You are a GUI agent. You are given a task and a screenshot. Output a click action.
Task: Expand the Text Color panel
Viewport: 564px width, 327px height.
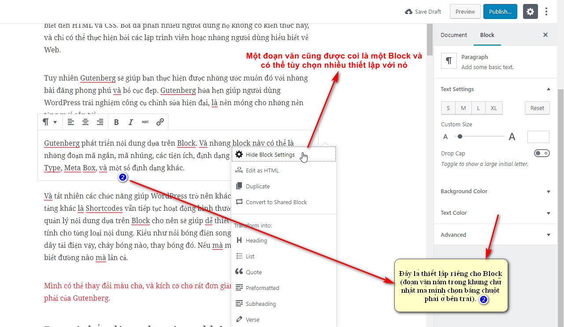[x=495, y=213]
